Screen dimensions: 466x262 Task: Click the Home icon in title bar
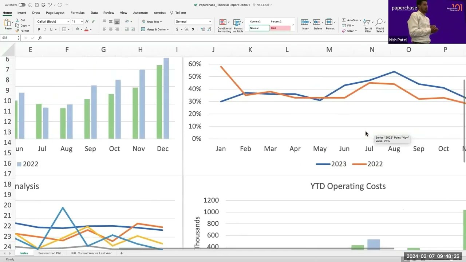[30, 5]
